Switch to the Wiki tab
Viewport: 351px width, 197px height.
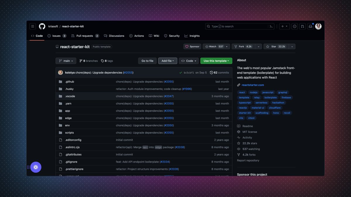[x=154, y=36]
